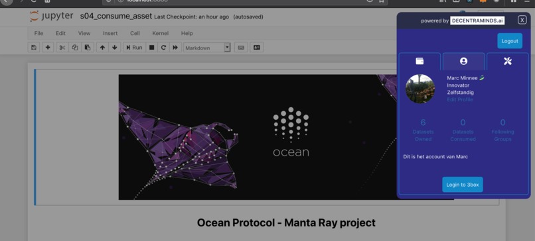The image size is (535, 241).
Task: Select the Ocean manta ray banner image
Action: click(x=258, y=137)
